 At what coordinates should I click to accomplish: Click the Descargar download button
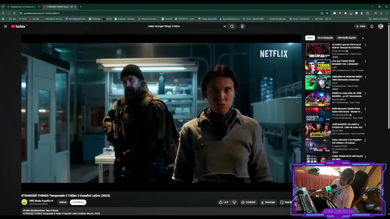268,202
